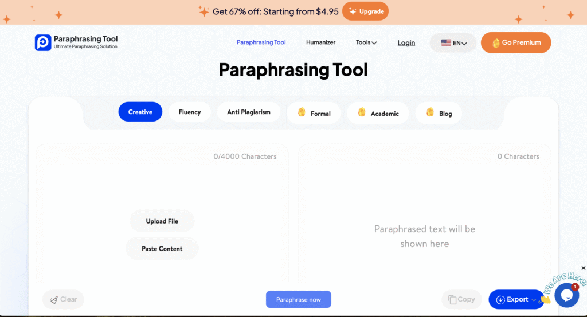Open the EN language selector
The height and width of the screenshot is (317, 587).
pyautogui.click(x=459, y=43)
